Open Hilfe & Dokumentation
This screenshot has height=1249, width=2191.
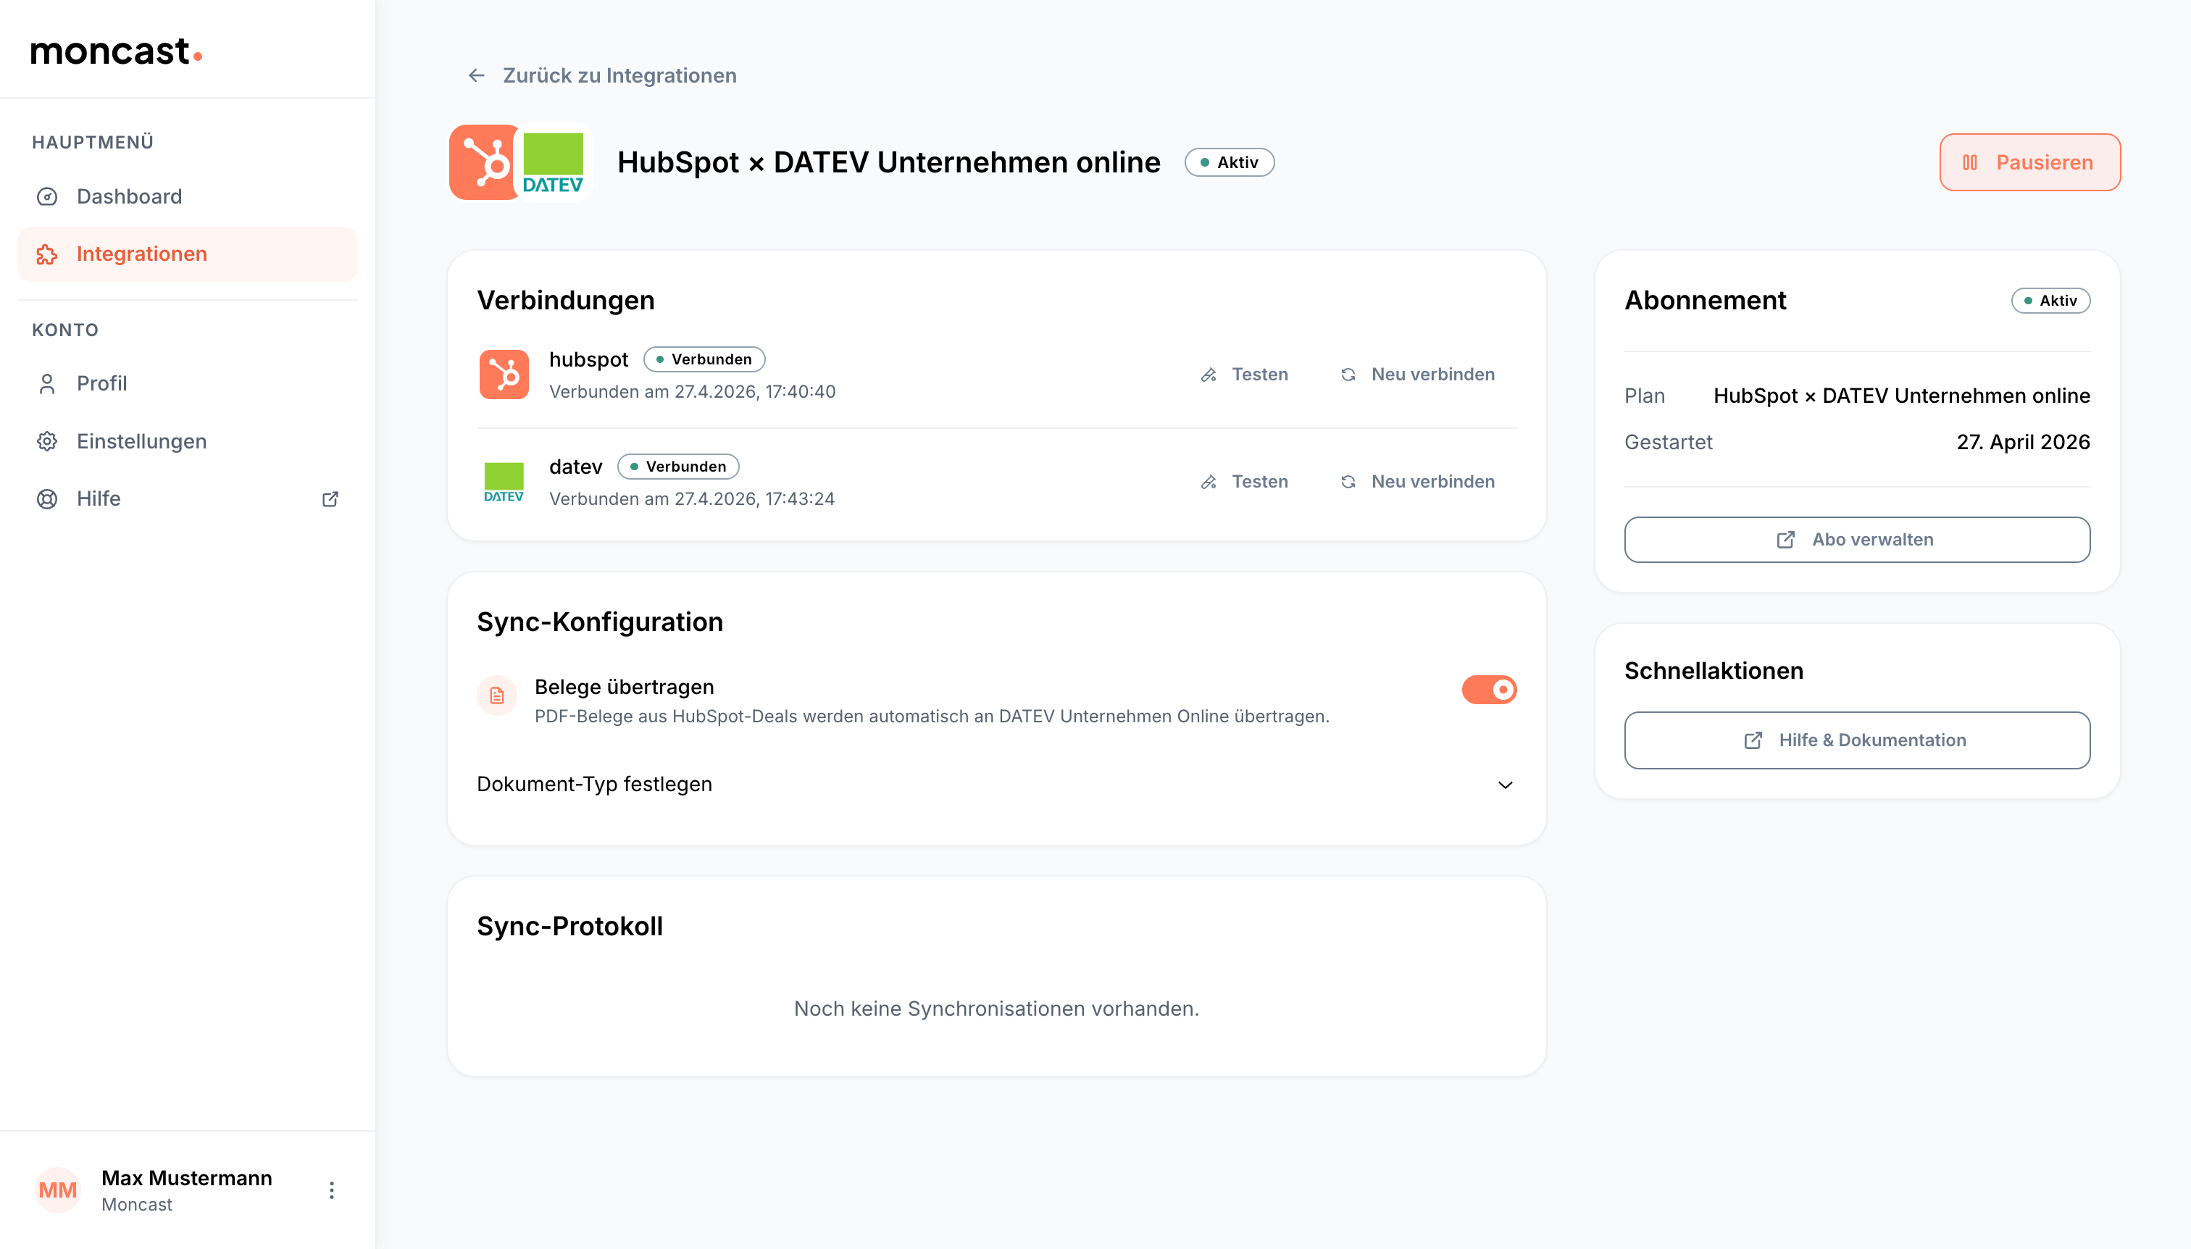coord(1856,740)
